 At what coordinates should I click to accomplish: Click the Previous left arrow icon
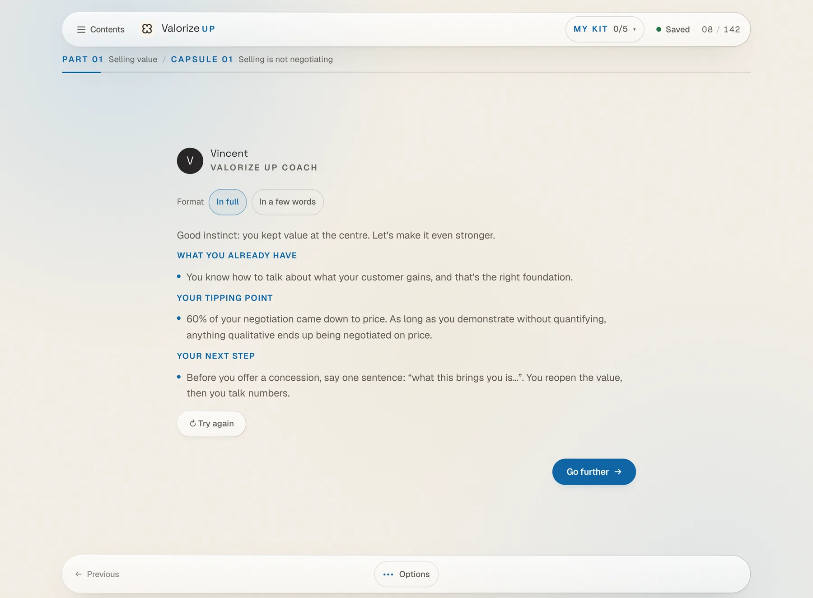pos(79,575)
